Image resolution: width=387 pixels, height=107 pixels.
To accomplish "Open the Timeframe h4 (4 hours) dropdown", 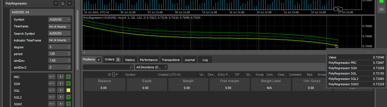I will pos(59,26).
